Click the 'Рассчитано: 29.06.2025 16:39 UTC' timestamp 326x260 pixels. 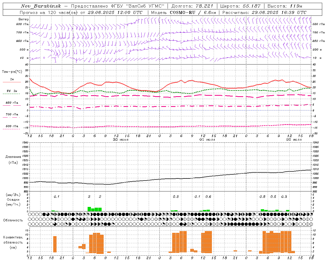point(264,12)
